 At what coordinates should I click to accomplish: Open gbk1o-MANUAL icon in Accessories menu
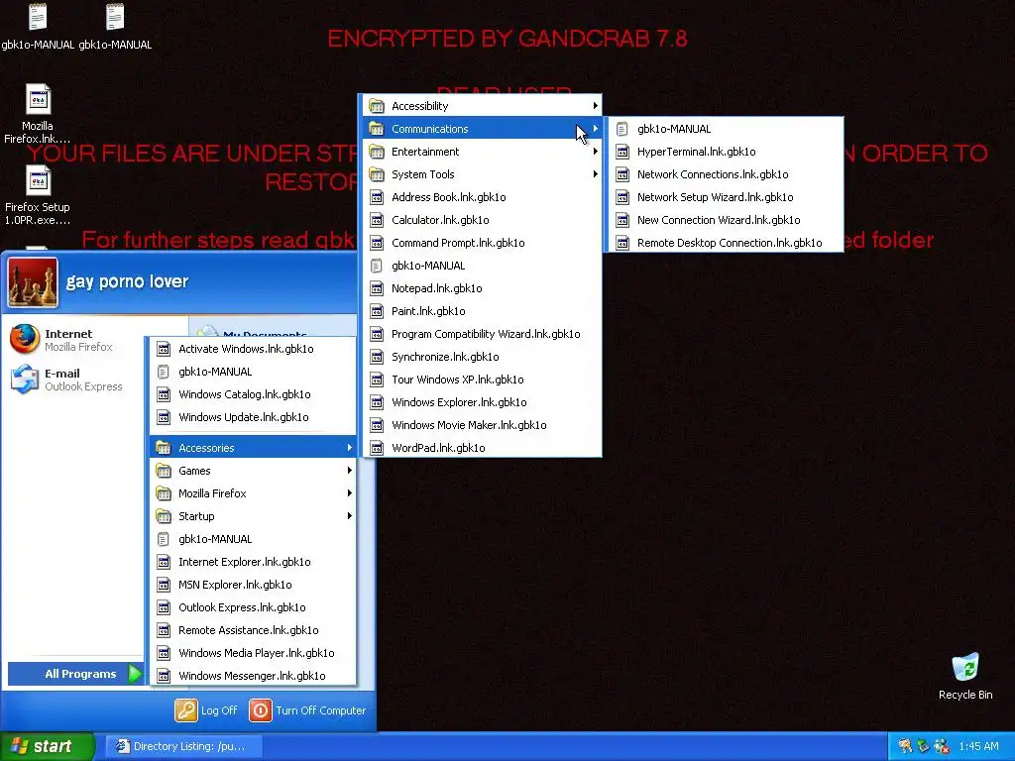(377, 266)
